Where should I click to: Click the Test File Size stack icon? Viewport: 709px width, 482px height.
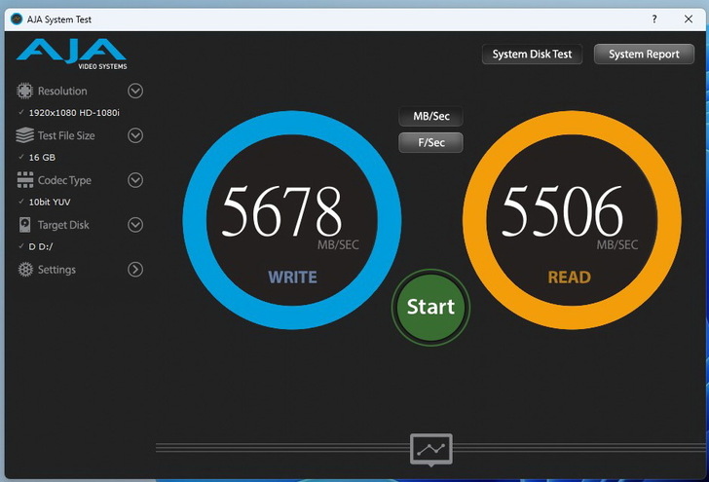tap(25, 135)
